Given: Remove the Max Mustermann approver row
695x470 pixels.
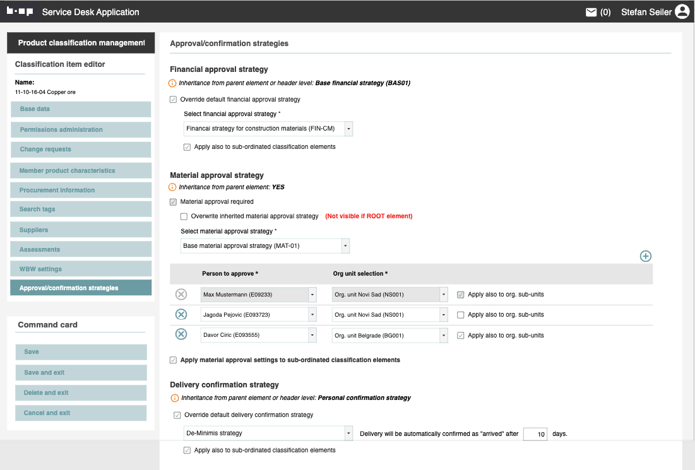Looking at the screenshot, I should click(x=181, y=295).
